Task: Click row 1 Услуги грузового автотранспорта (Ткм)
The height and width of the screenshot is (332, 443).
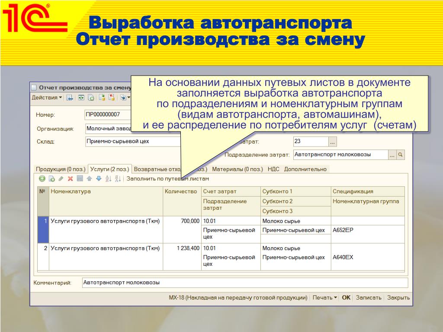Action: (x=106, y=230)
